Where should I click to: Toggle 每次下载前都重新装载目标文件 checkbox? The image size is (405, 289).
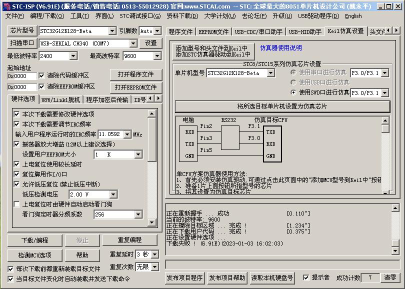pos(10,269)
